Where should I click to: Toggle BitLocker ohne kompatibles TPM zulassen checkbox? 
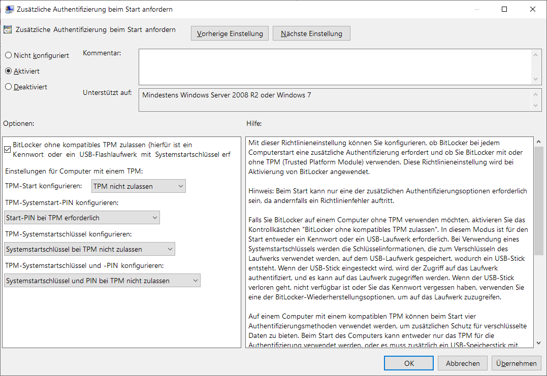click(x=7, y=150)
